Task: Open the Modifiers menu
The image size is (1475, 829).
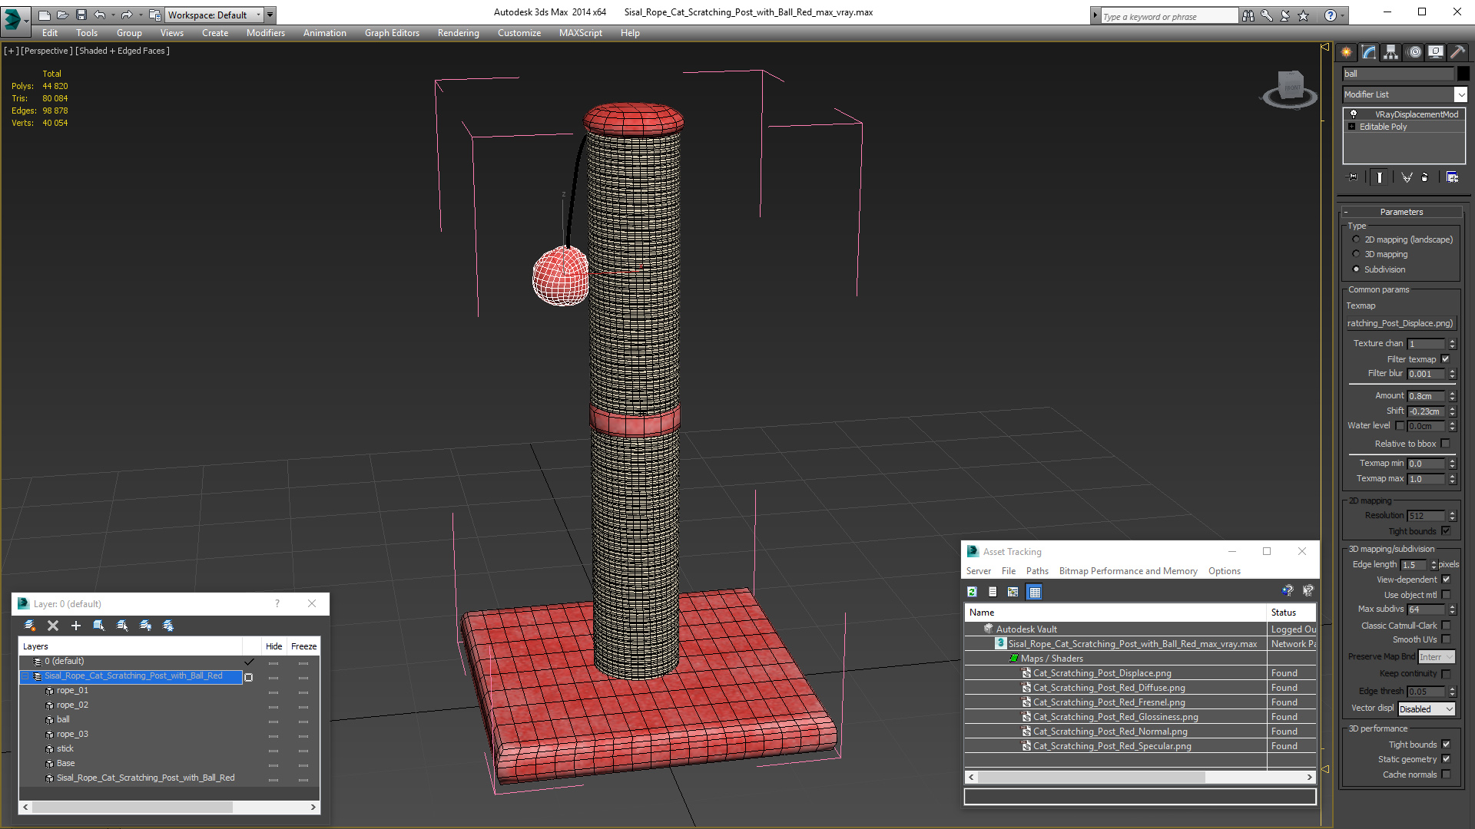Action: (x=265, y=33)
